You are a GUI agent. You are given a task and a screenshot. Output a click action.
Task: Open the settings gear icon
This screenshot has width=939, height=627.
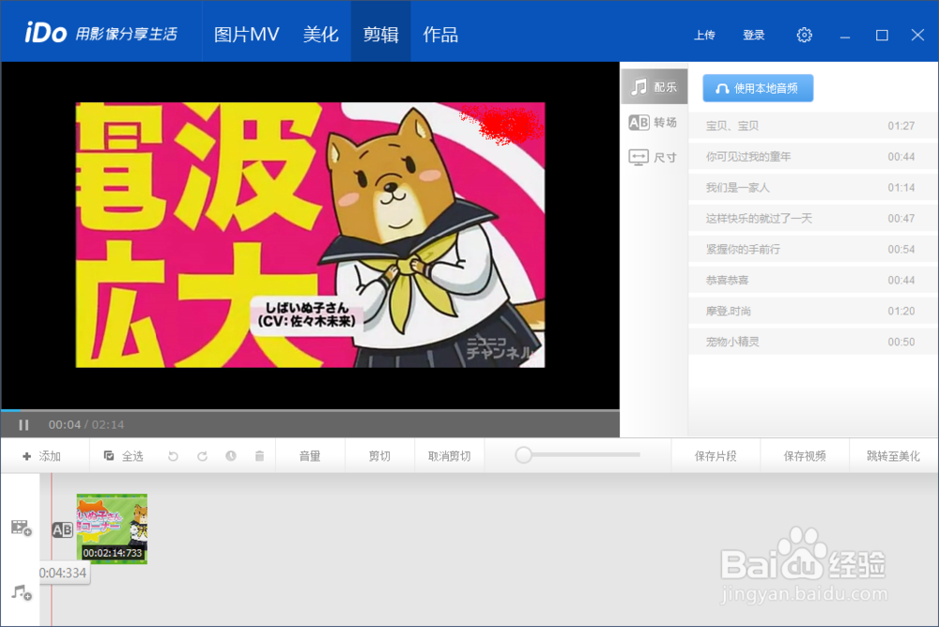click(805, 35)
